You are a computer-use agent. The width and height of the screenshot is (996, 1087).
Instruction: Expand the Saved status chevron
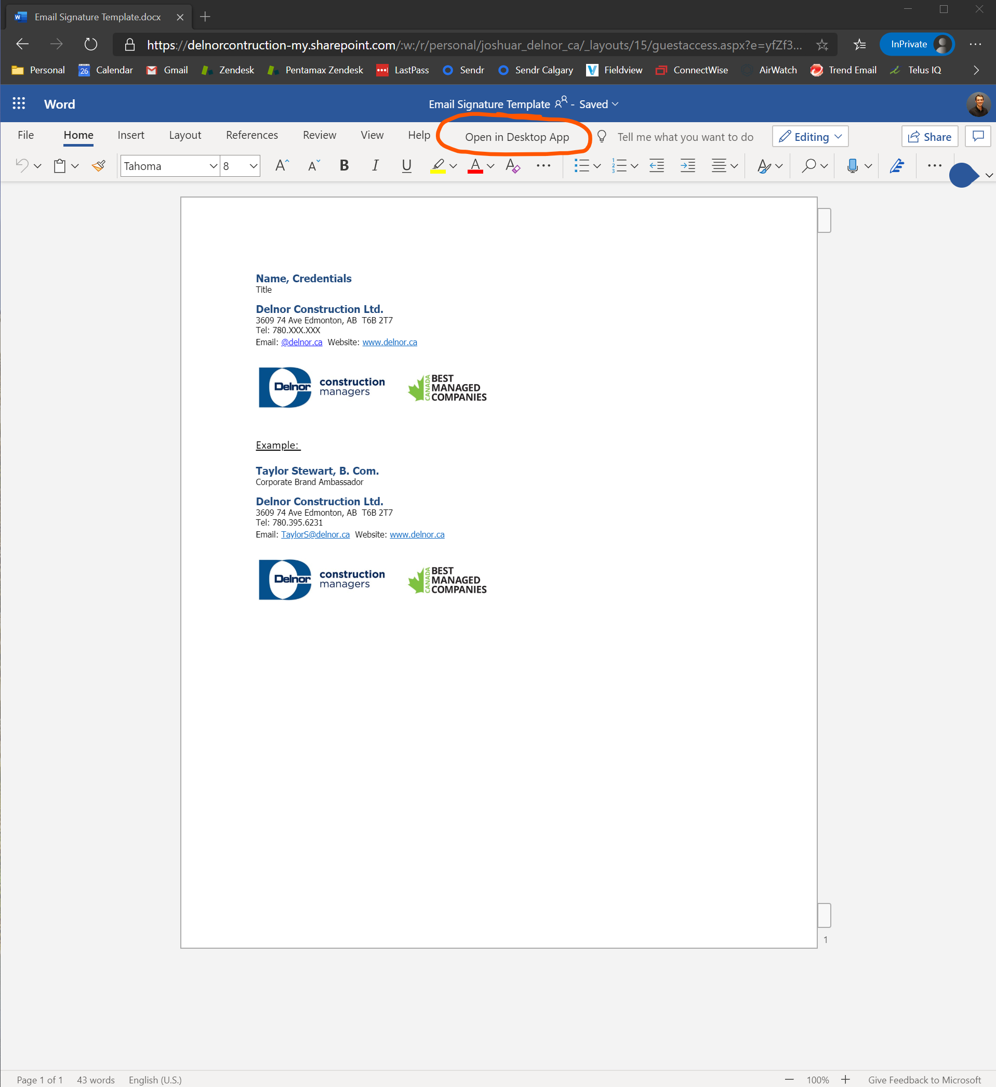615,104
